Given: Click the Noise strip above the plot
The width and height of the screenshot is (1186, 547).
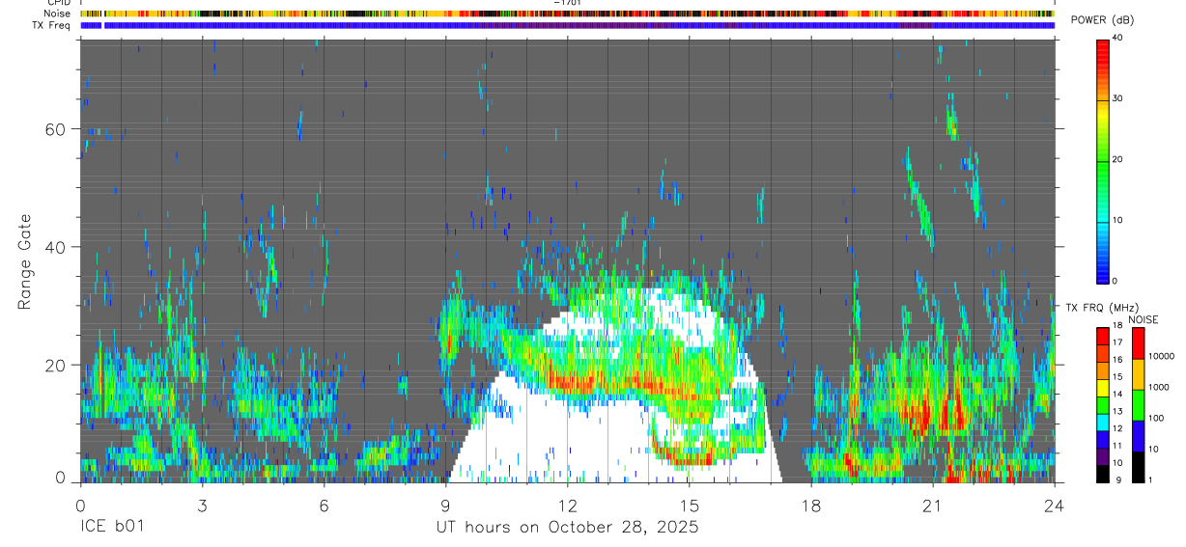Looking at the screenshot, I should [x=567, y=14].
